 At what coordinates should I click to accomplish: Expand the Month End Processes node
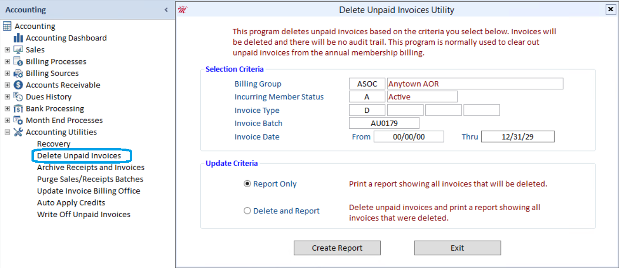coord(7,120)
